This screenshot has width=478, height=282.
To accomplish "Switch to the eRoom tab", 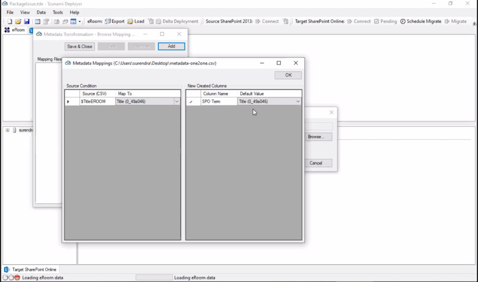I will 14,30.
